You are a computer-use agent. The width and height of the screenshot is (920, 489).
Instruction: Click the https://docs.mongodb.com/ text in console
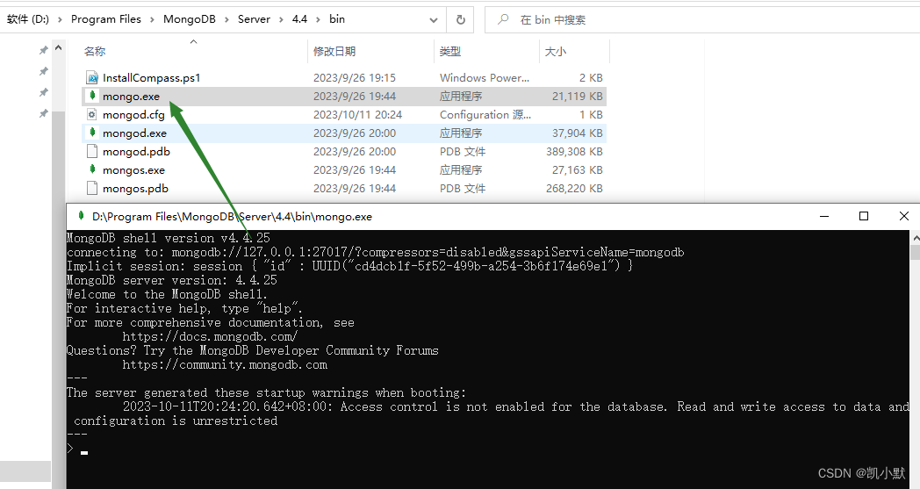tap(210, 336)
